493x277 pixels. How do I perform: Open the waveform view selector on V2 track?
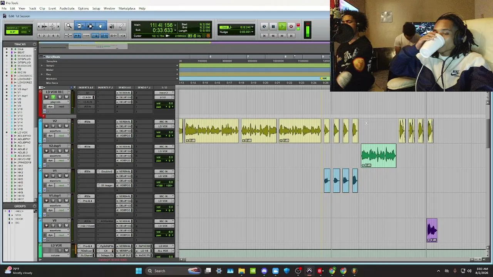pyautogui.click(x=55, y=131)
